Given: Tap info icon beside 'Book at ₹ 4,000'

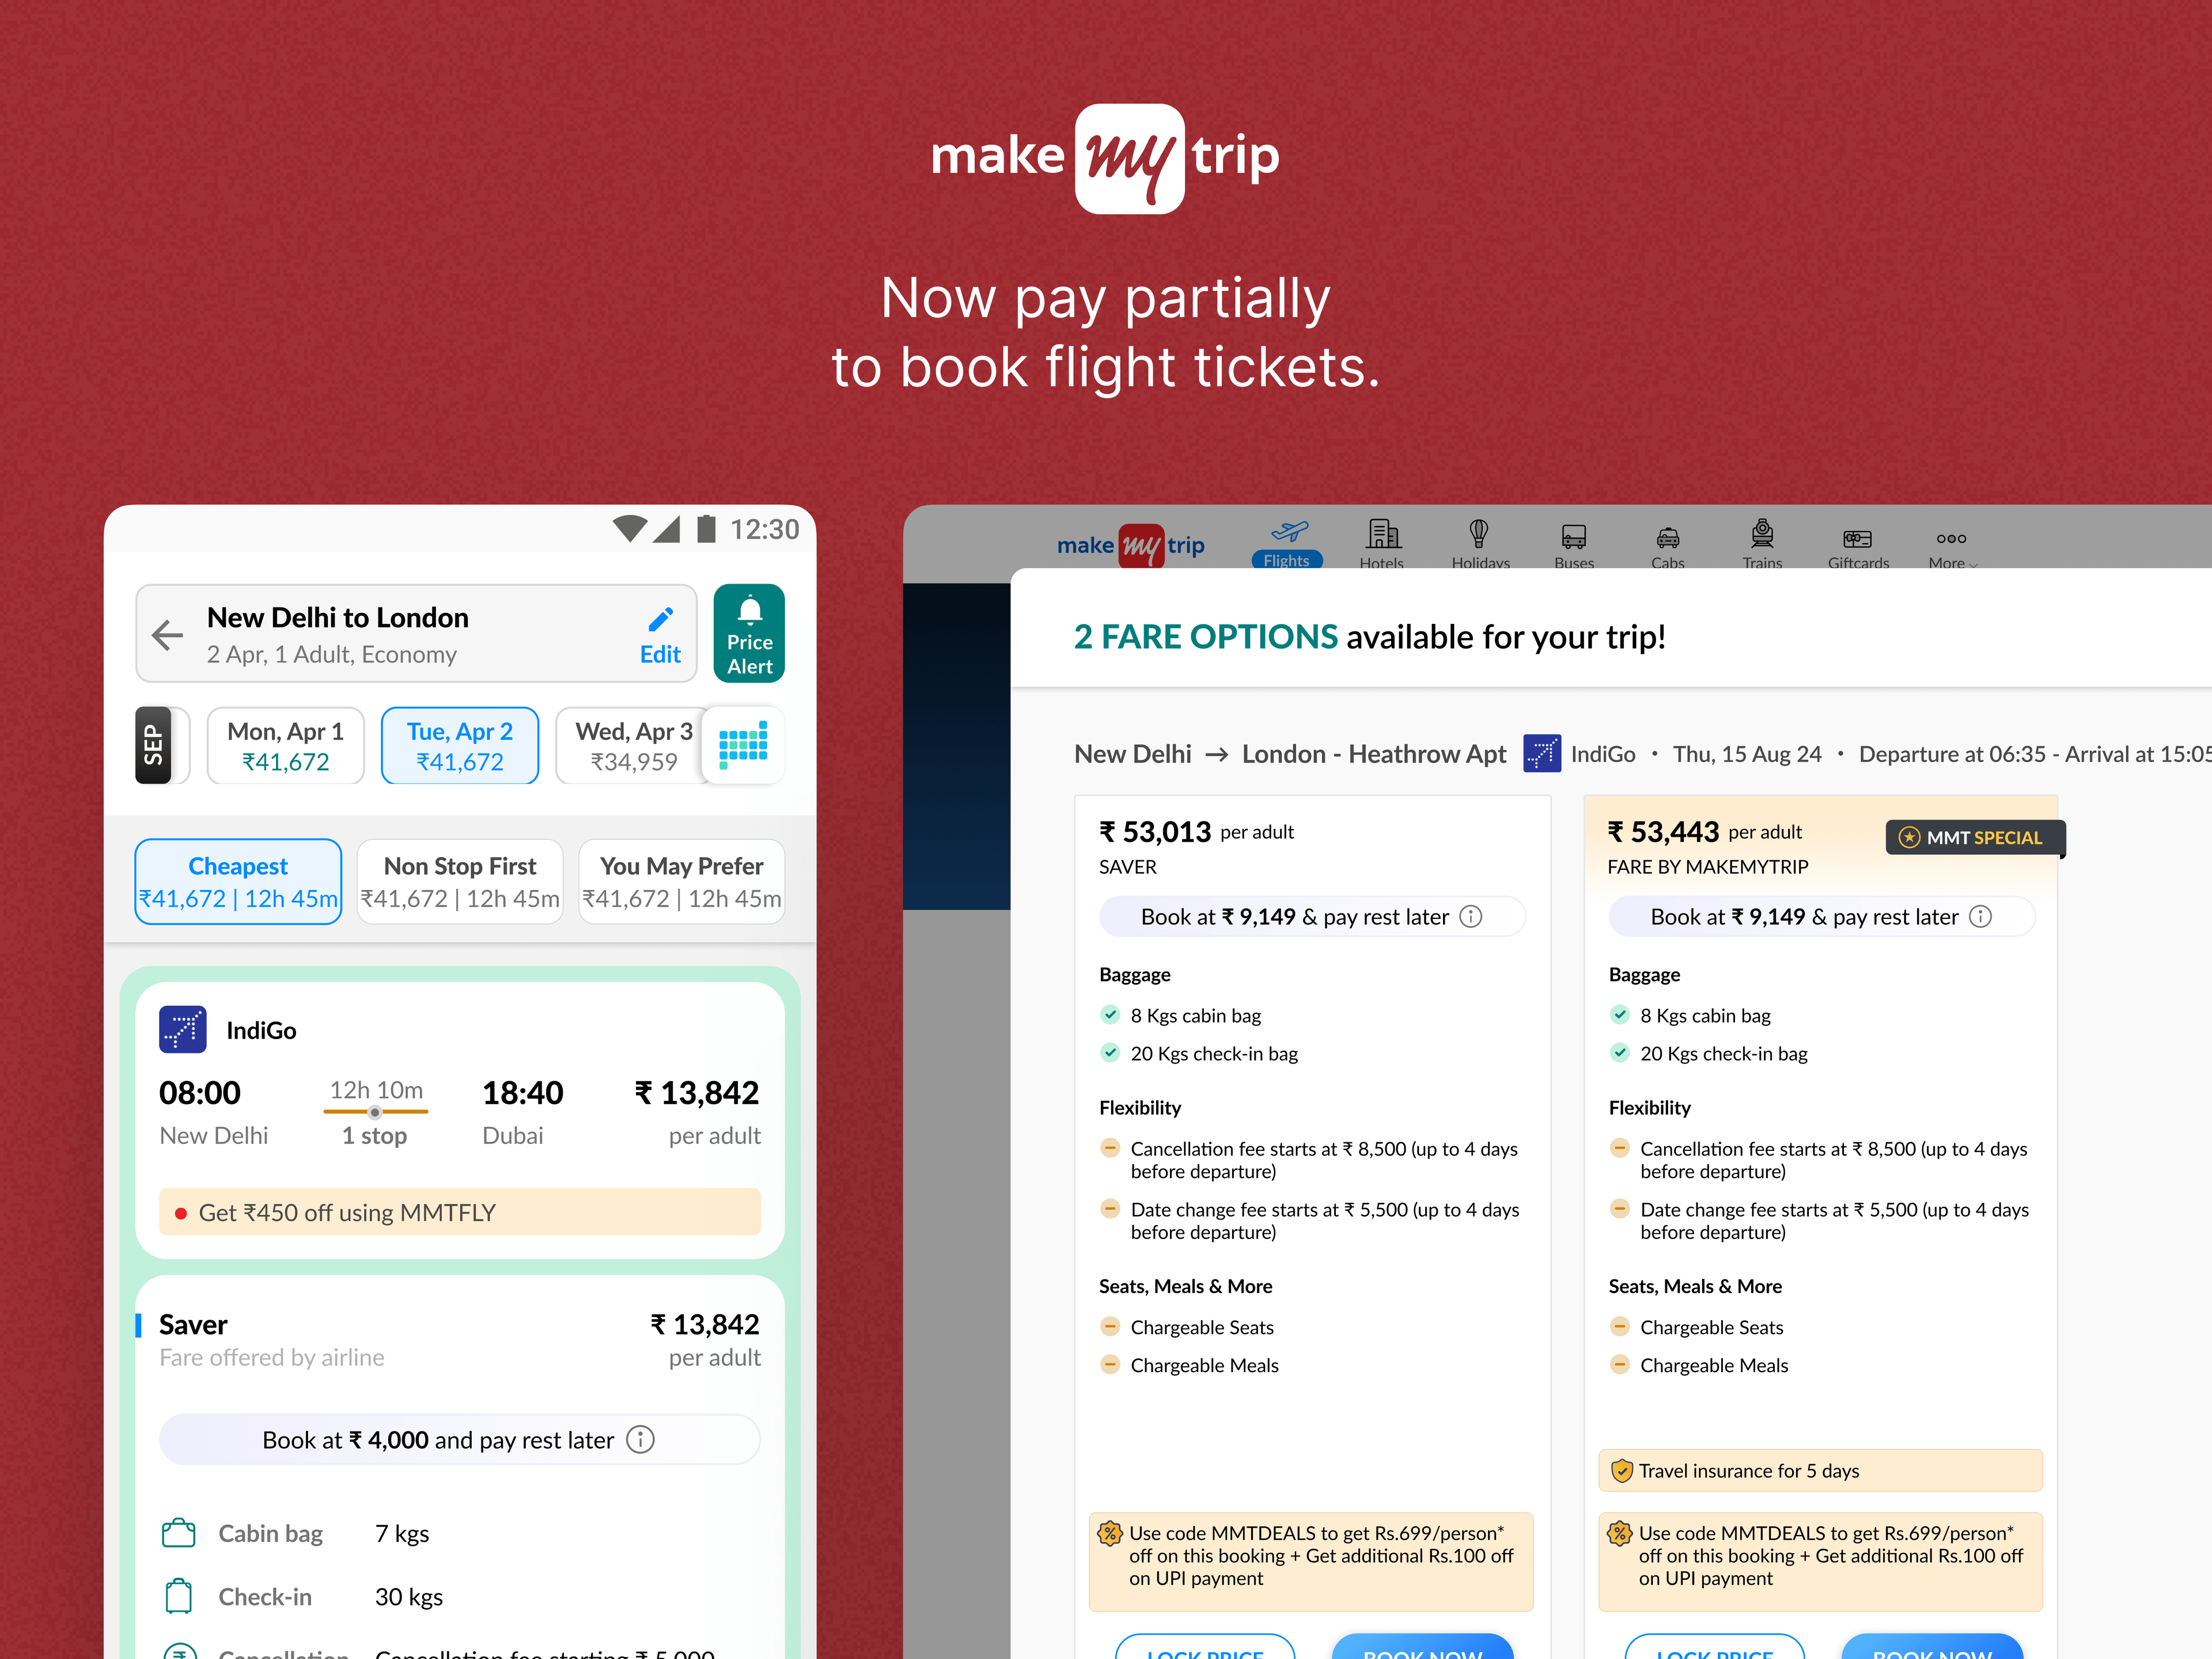Looking at the screenshot, I should (640, 1440).
